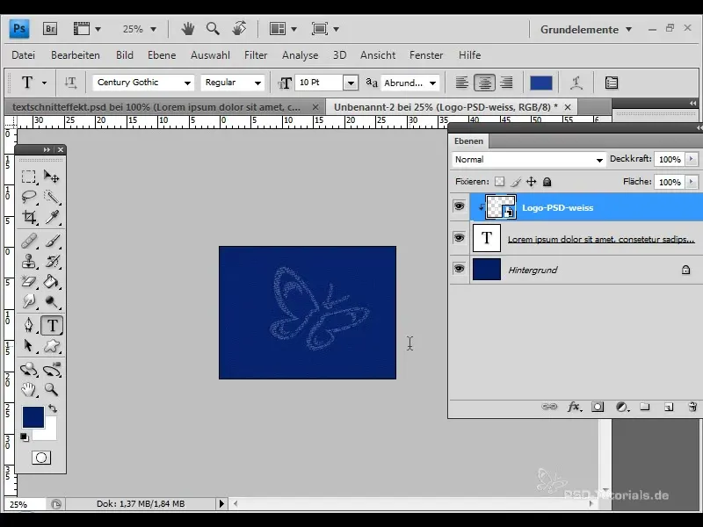Select the Move tool
Viewport: 703px width, 527px height.
click(x=52, y=177)
